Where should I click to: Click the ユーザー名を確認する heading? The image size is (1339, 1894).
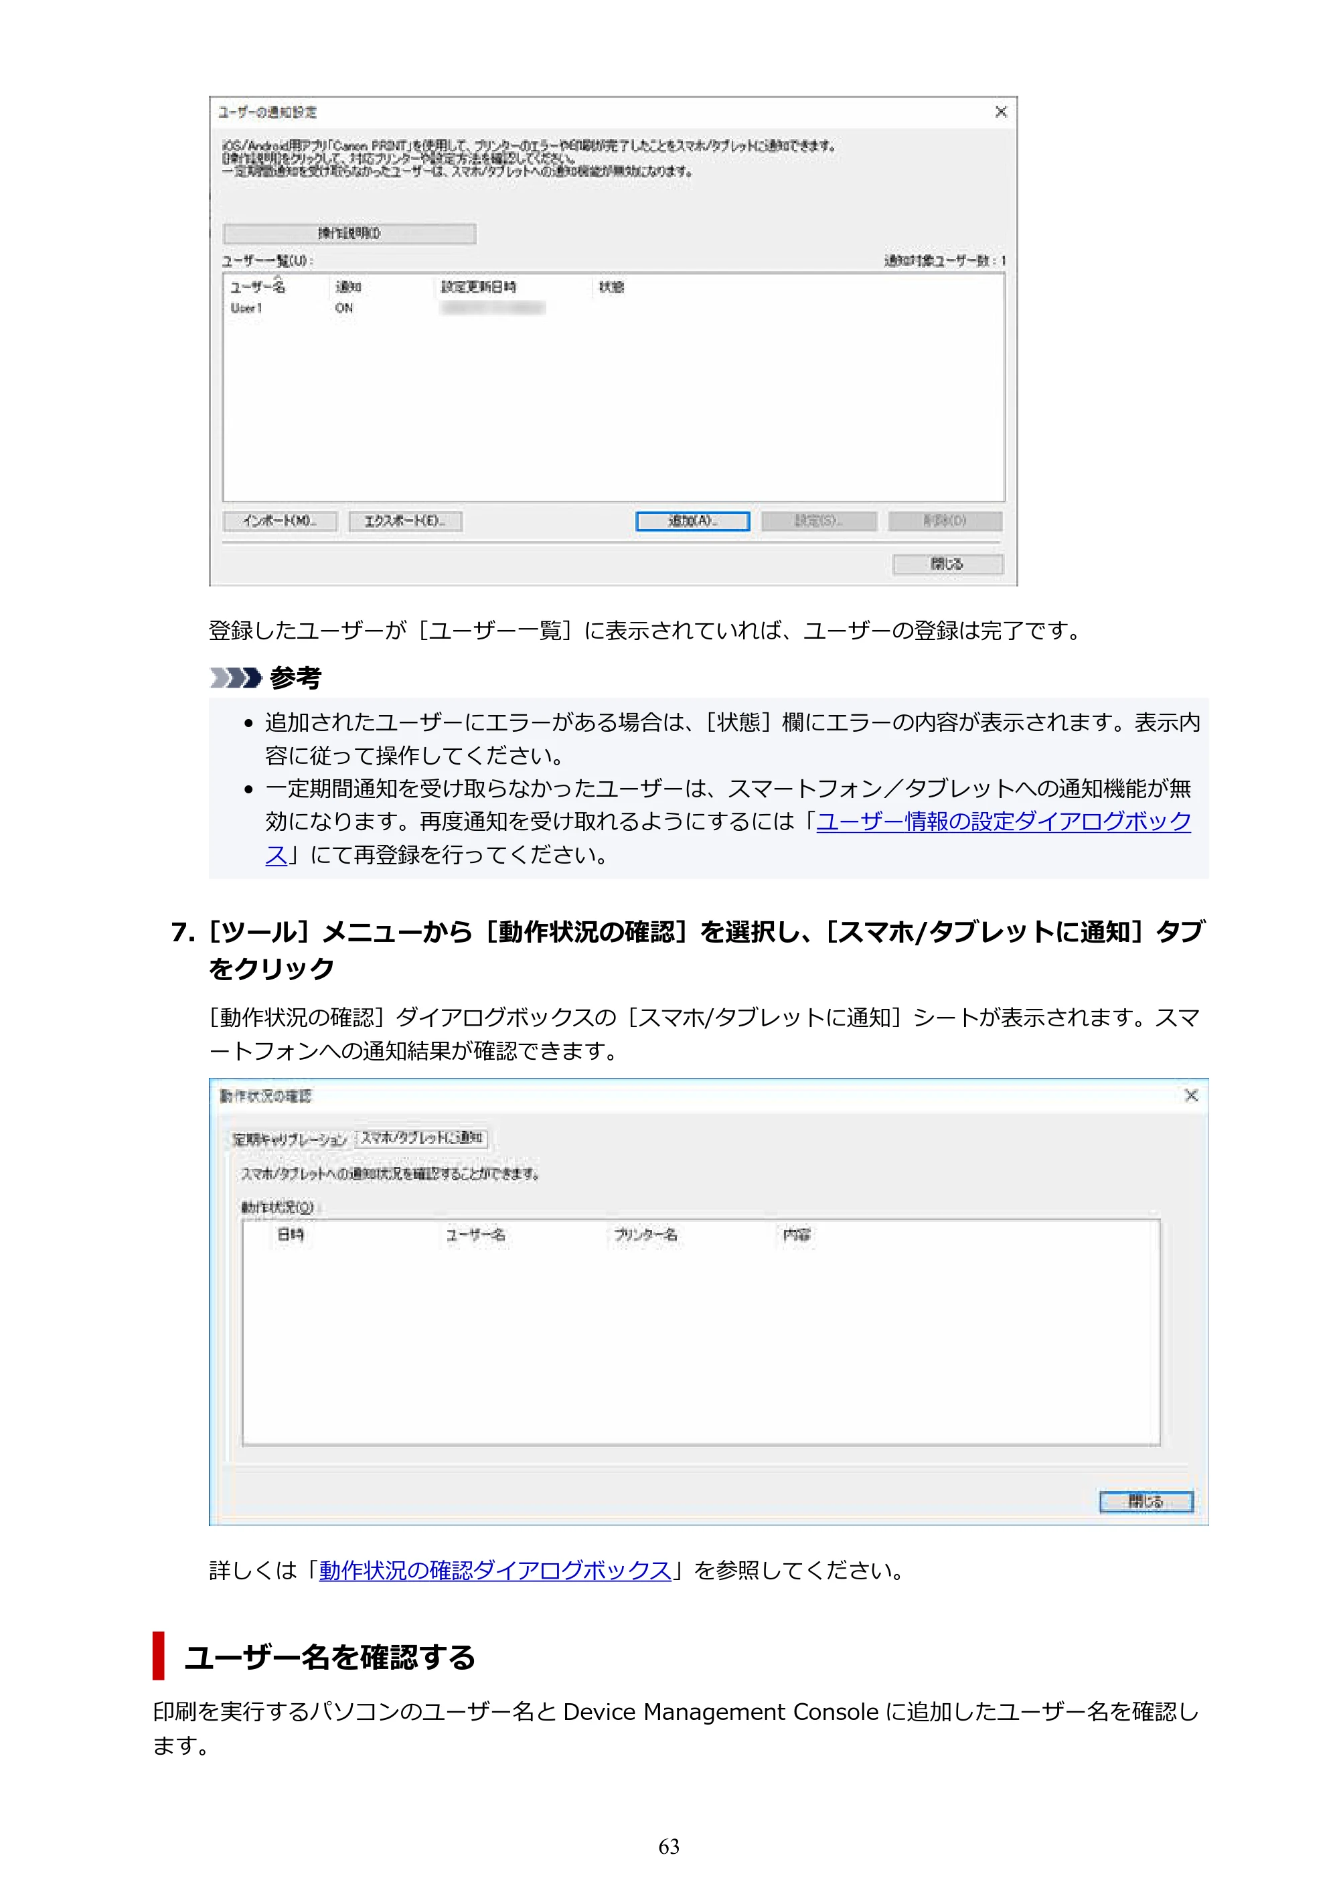330,1657
